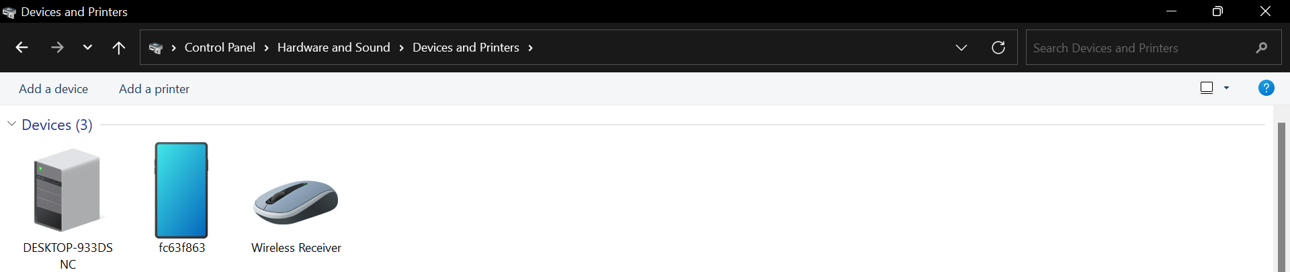Collapse the Devices (3) group

(x=11, y=124)
